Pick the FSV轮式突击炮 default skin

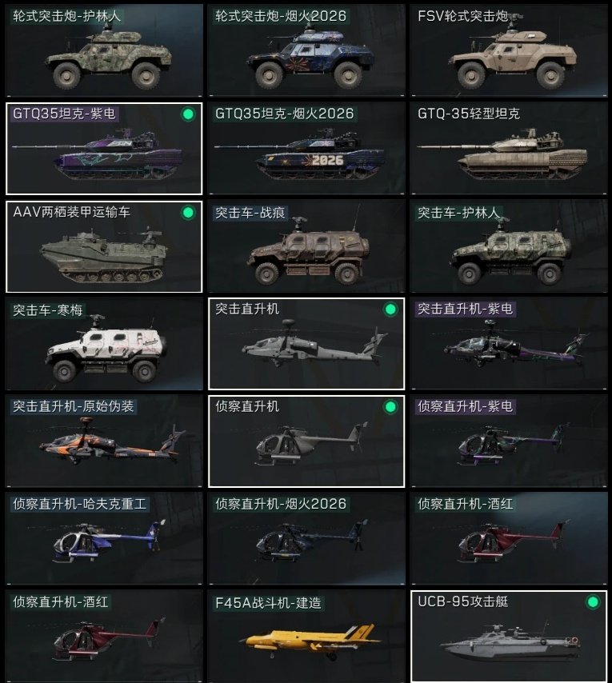click(509, 50)
